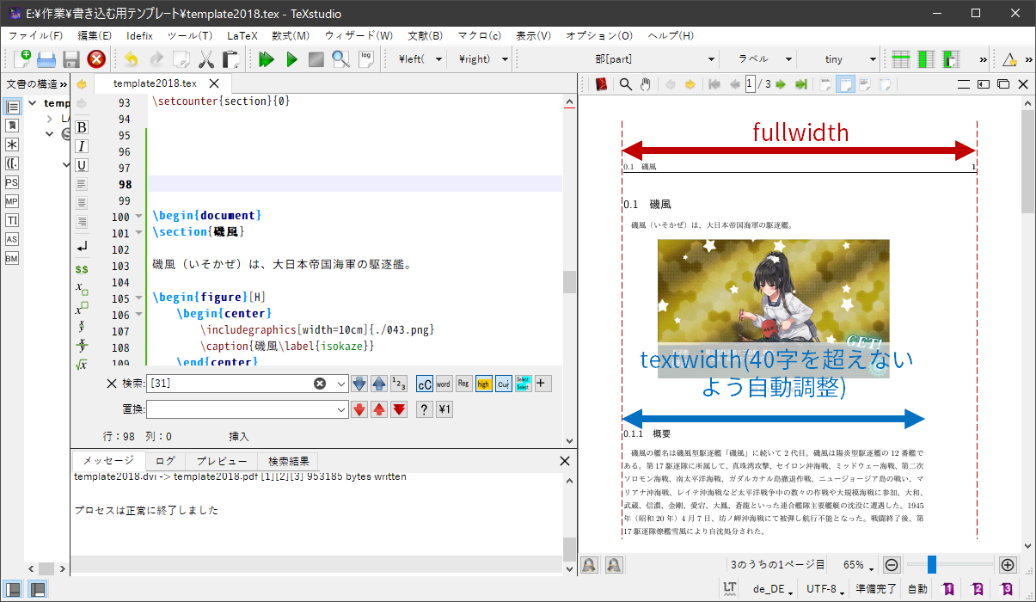Select the hand scroll tool in the PDF viewer

(645, 84)
